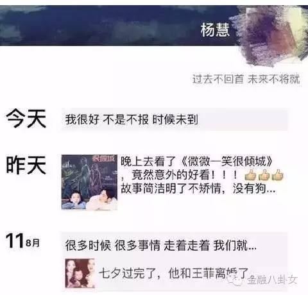Tap the signature 过去不回首 未来不将就
The image size is (308, 295).
pos(246,79)
